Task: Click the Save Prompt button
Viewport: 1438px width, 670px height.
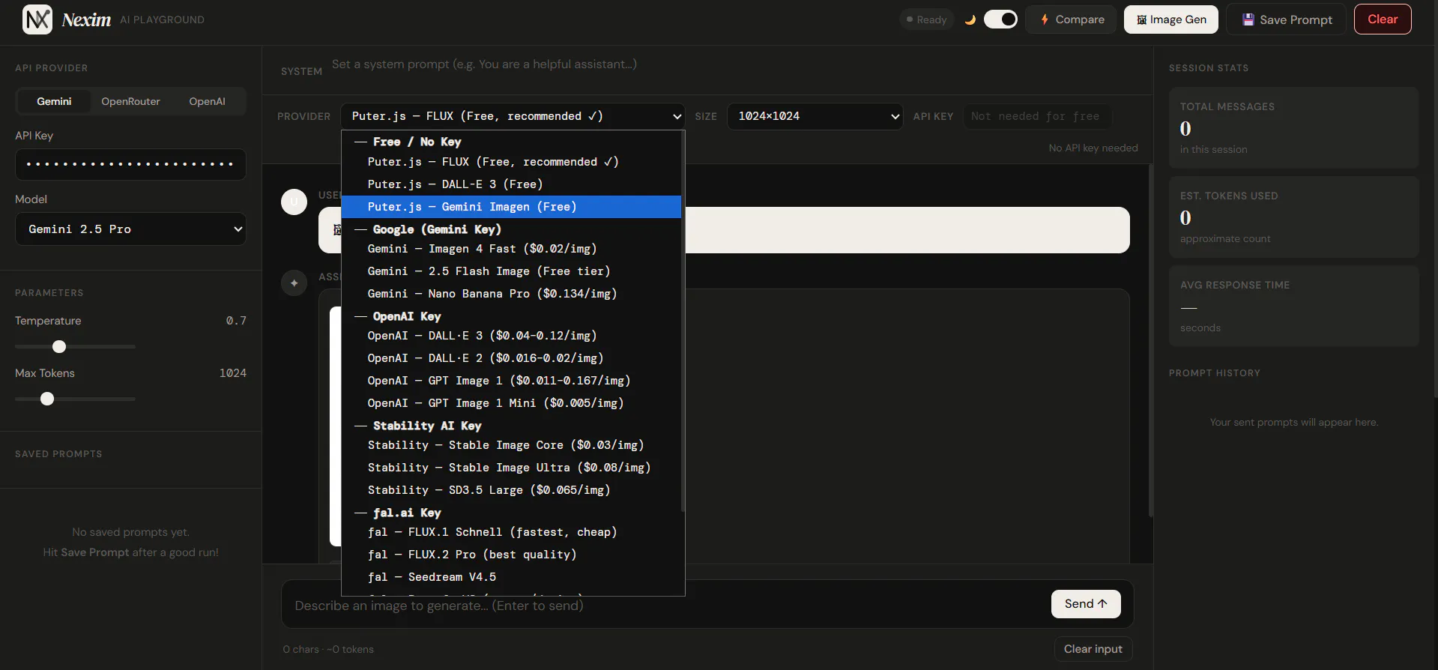Action: click(1286, 19)
